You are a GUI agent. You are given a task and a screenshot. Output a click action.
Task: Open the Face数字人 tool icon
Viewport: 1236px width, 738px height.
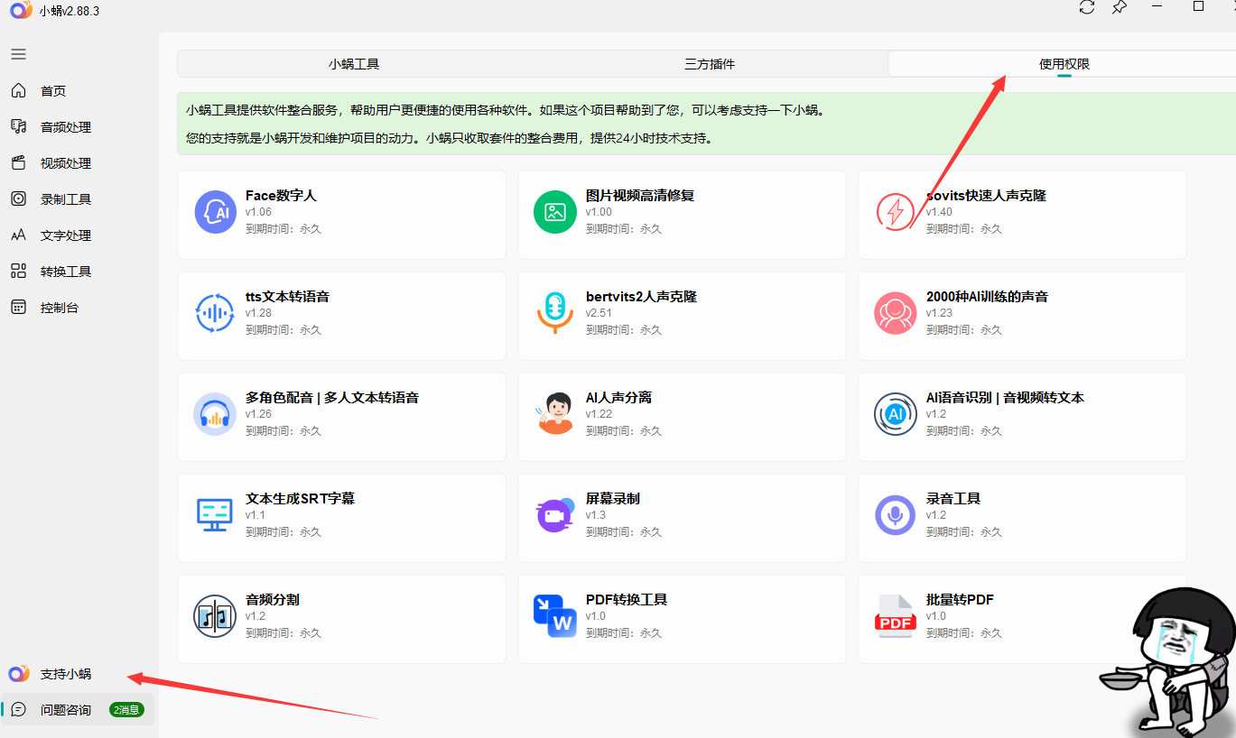pos(215,212)
